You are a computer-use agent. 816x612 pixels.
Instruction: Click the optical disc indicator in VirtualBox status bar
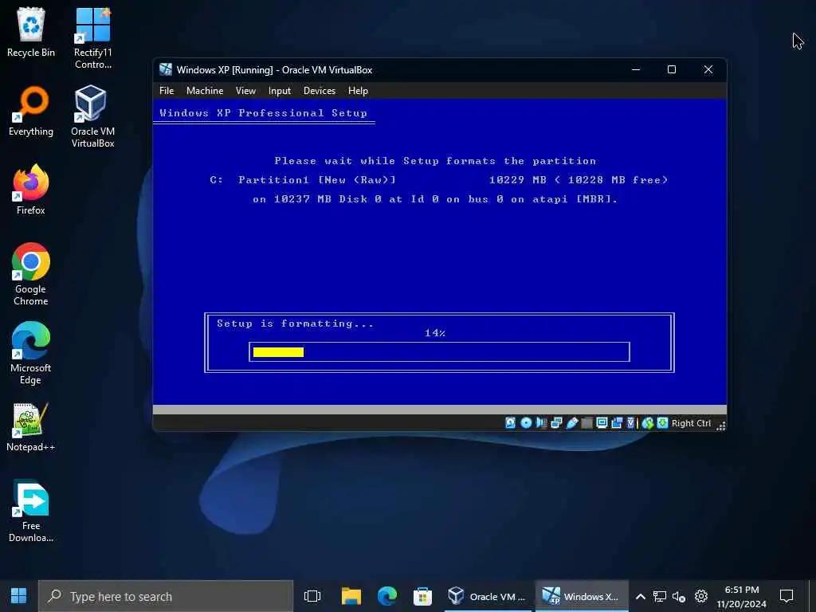point(526,423)
